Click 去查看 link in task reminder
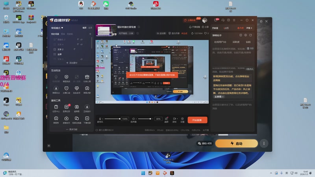Screen dimensions: 315x177 [x=219, y=97]
